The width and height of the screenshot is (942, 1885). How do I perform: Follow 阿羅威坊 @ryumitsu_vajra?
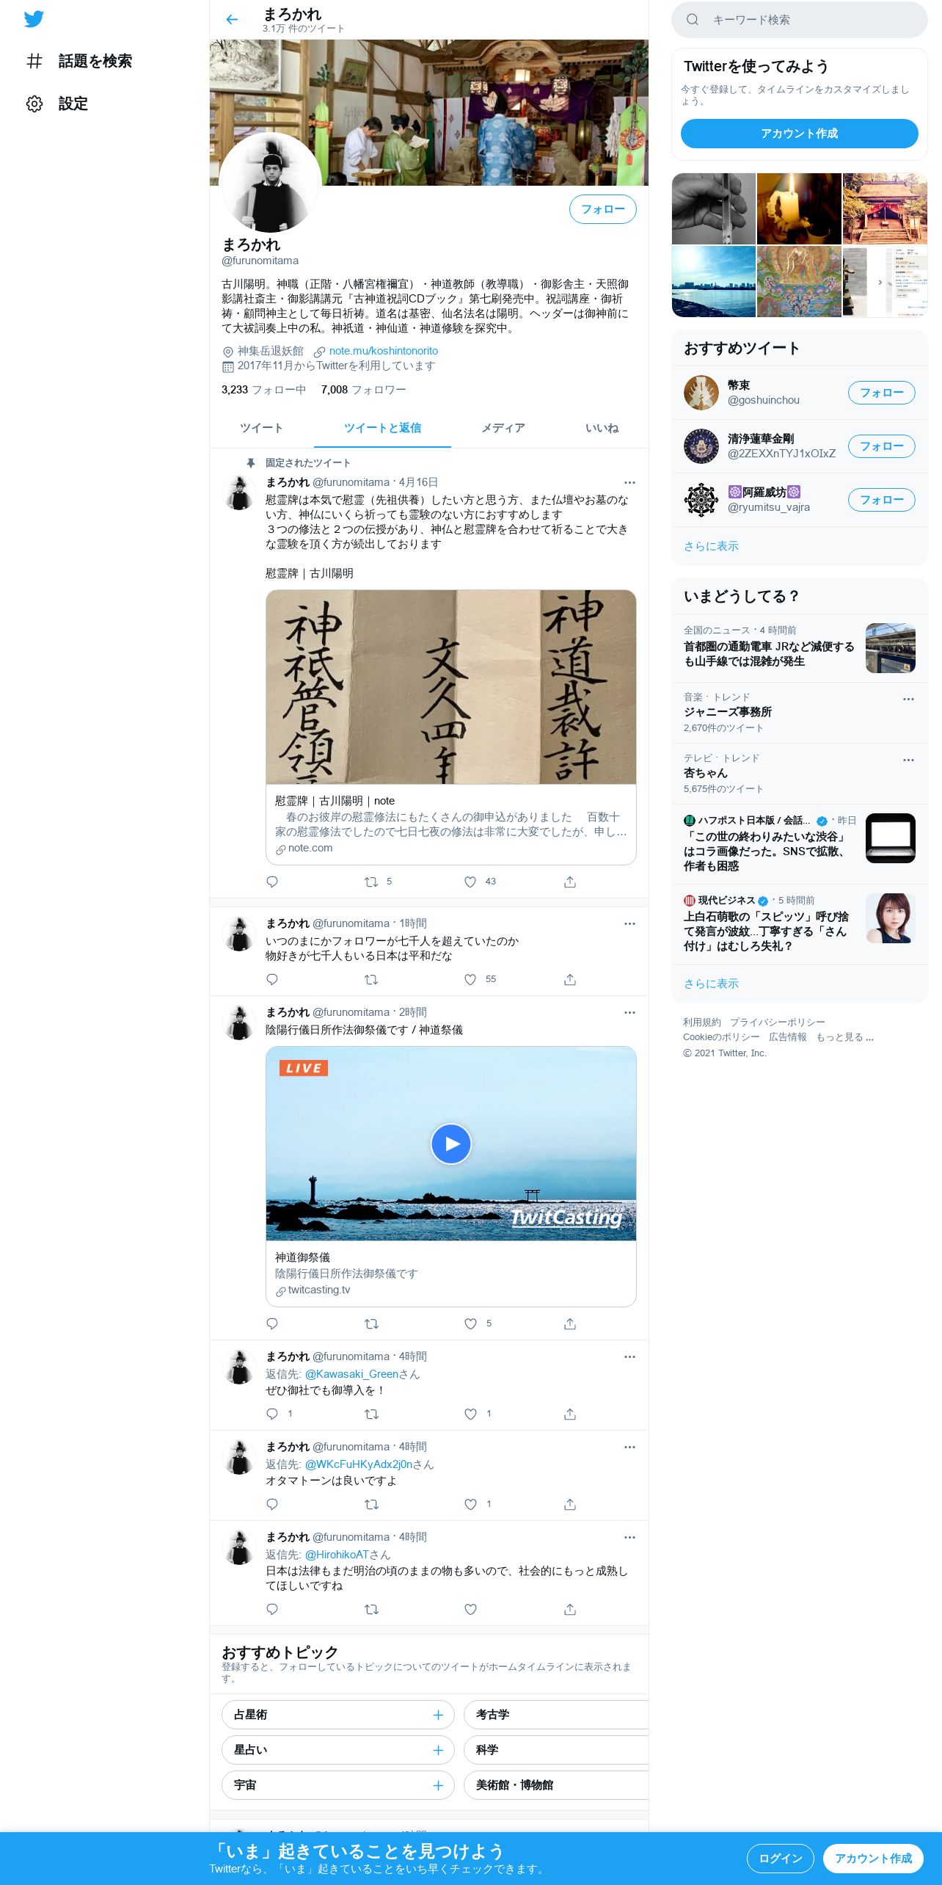pyautogui.click(x=881, y=500)
